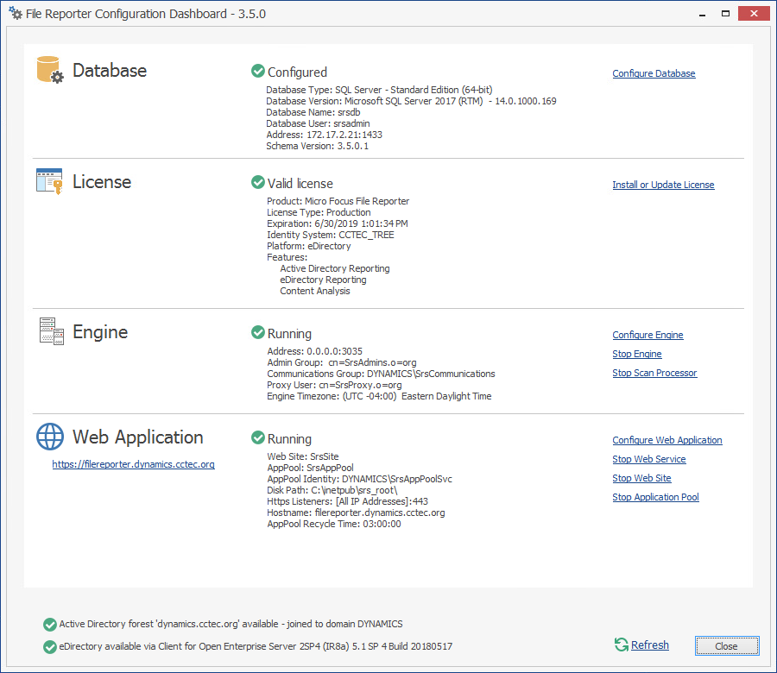Image resolution: width=777 pixels, height=673 pixels.
Task: Click the title bar app gear icon
Action: 16,14
